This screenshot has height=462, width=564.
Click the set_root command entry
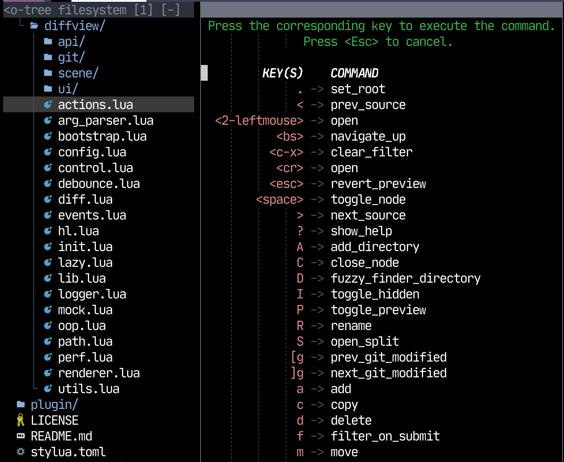tap(358, 89)
